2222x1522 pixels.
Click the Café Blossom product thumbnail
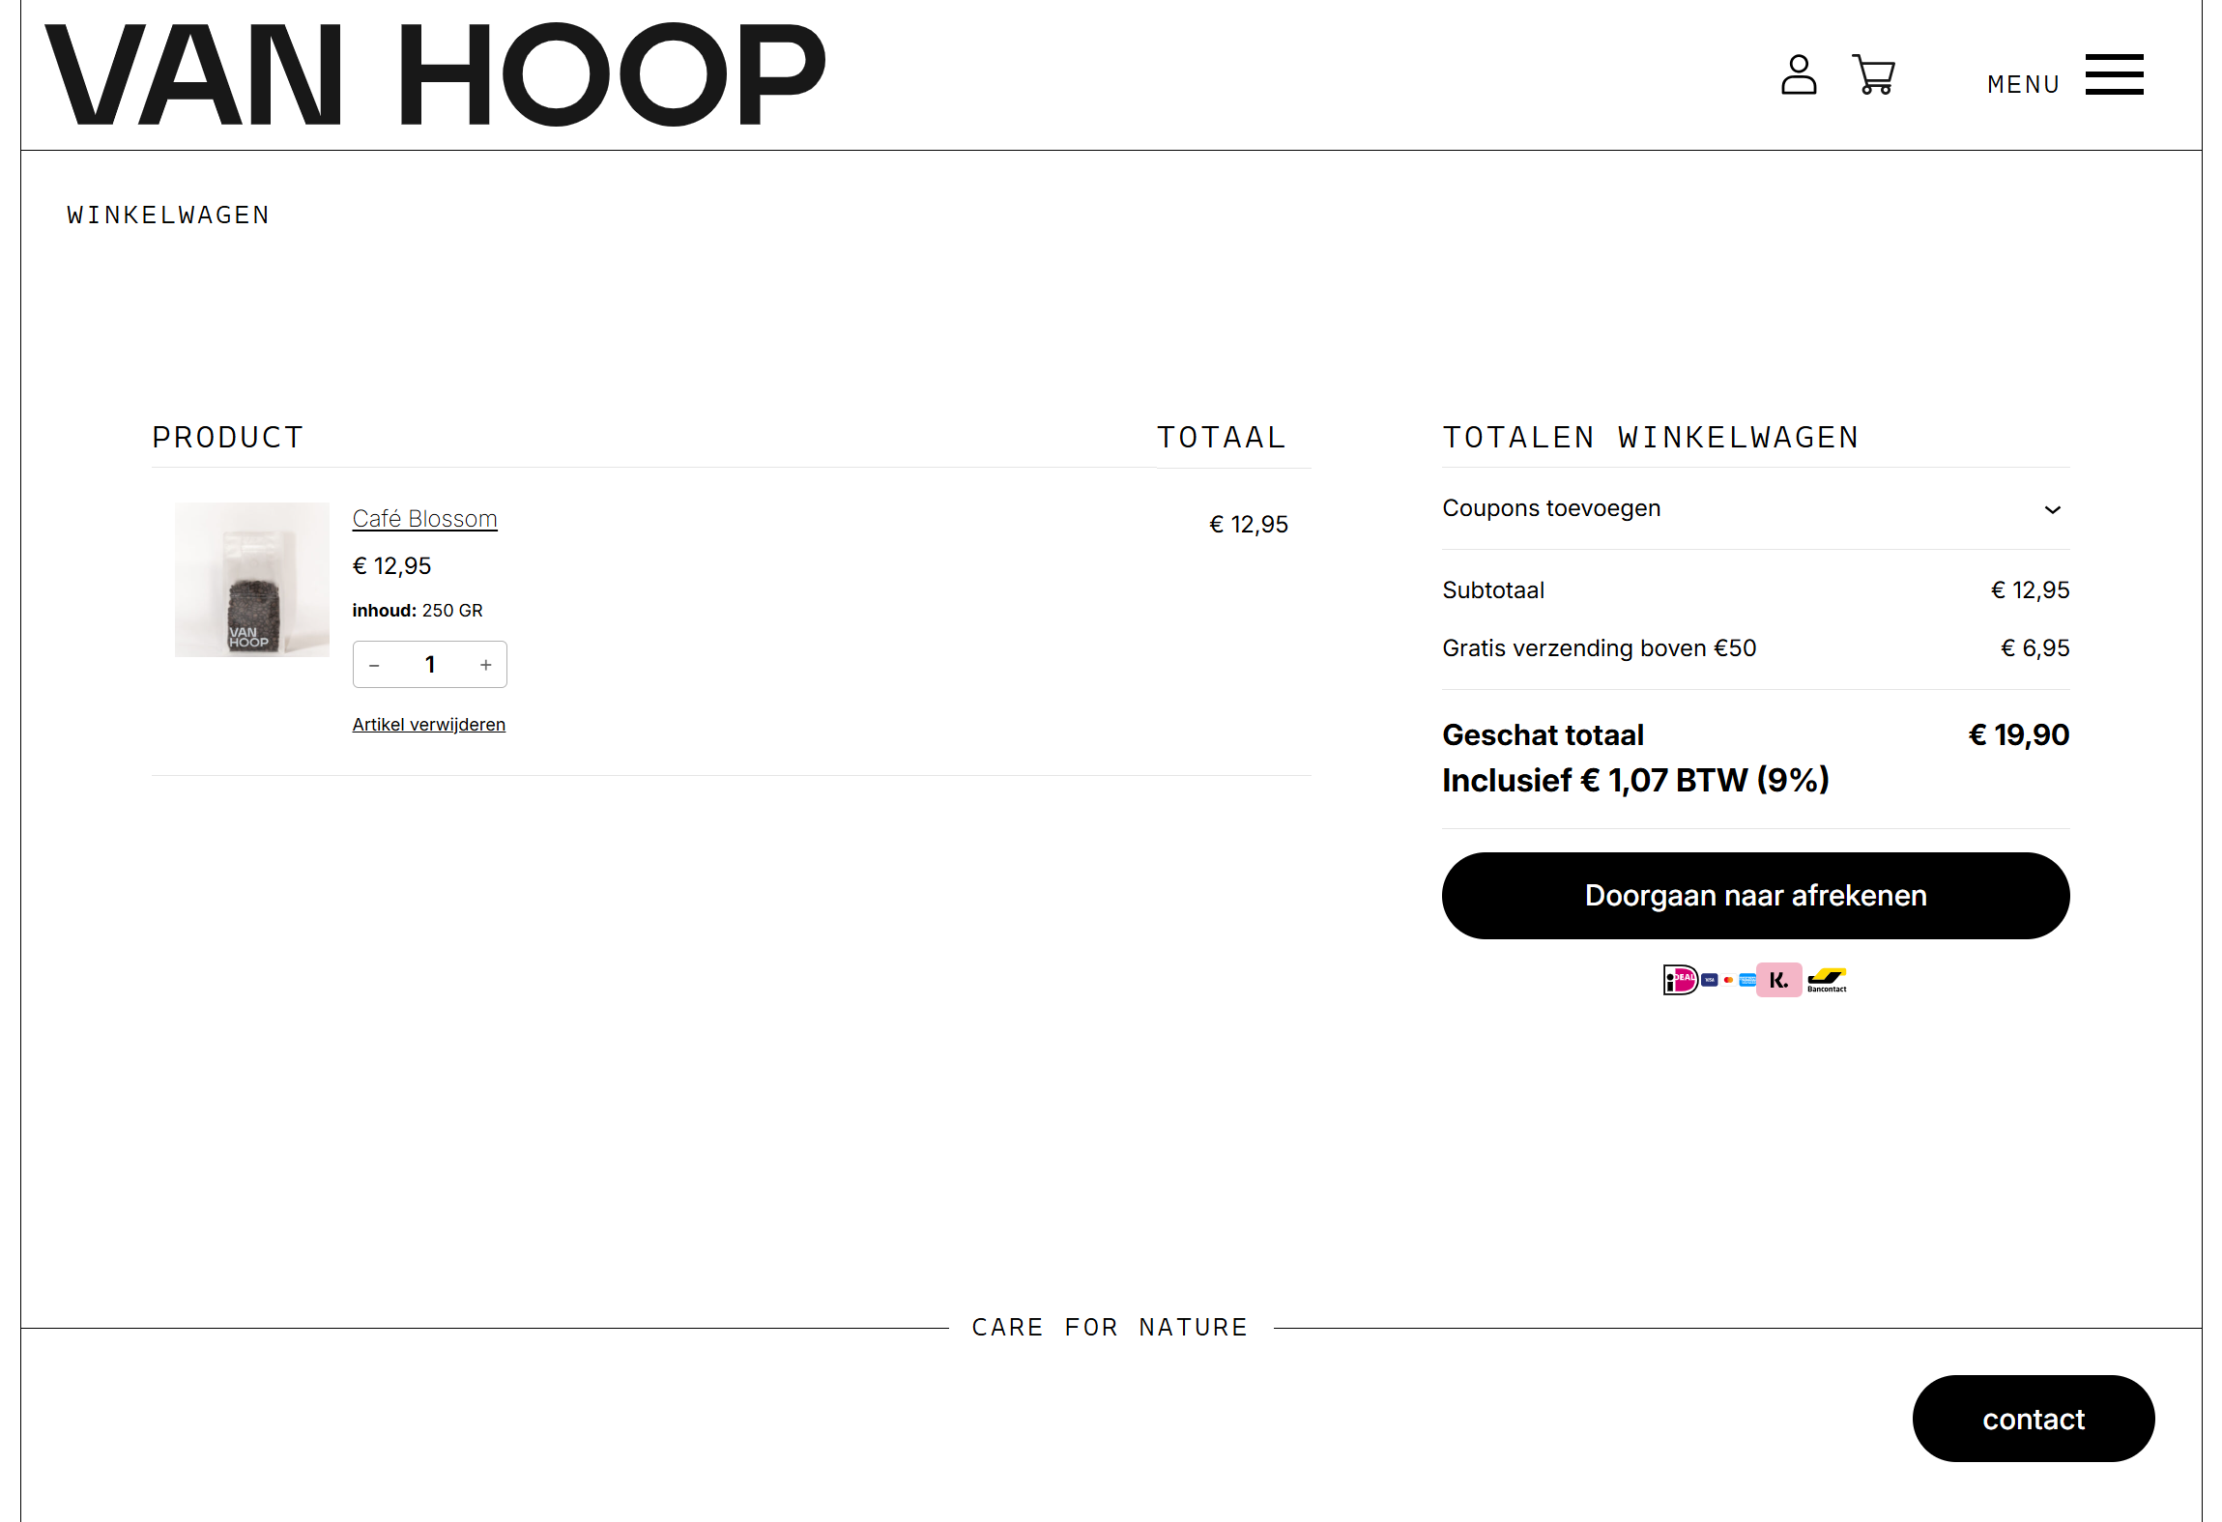[x=251, y=580]
